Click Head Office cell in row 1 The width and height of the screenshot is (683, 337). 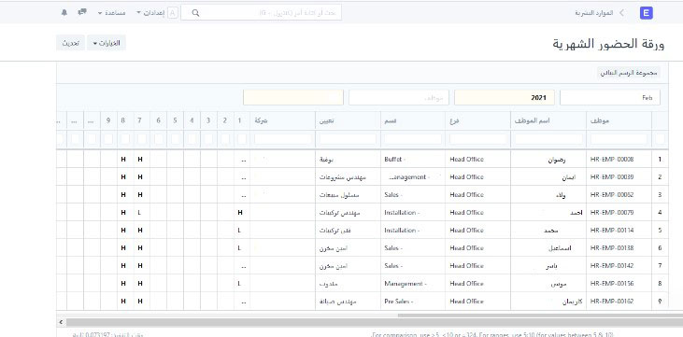point(477,160)
